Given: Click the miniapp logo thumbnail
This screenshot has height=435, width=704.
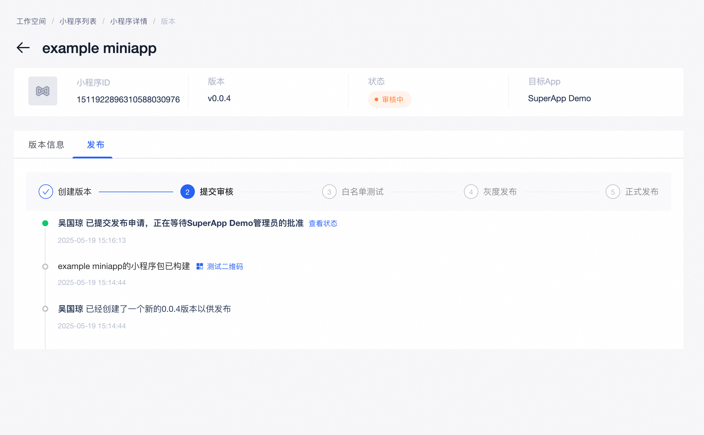Looking at the screenshot, I should click(x=43, y=91).
